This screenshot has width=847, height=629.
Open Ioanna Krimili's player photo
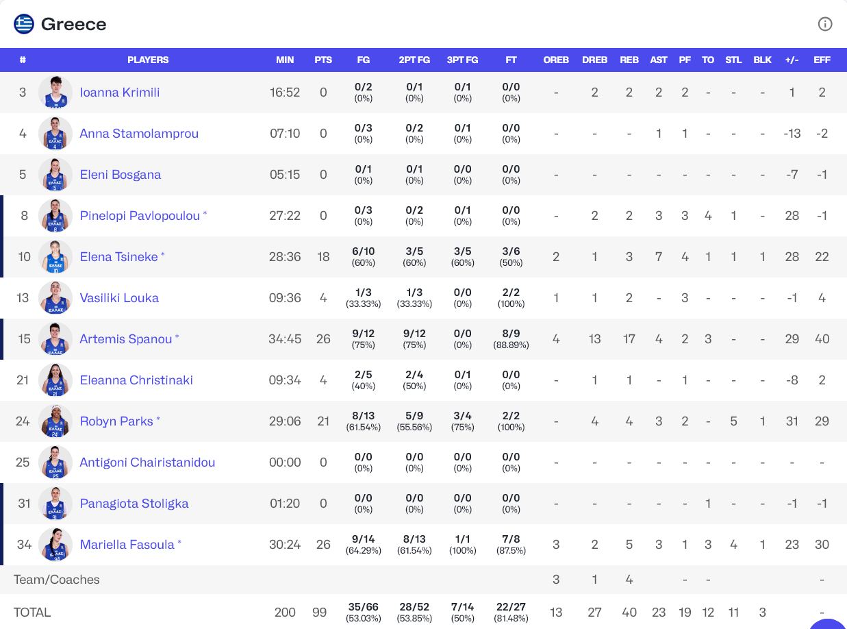tap(55, 92)
